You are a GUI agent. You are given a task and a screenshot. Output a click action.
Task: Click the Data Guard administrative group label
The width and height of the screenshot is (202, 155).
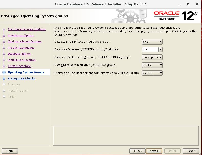85,65
